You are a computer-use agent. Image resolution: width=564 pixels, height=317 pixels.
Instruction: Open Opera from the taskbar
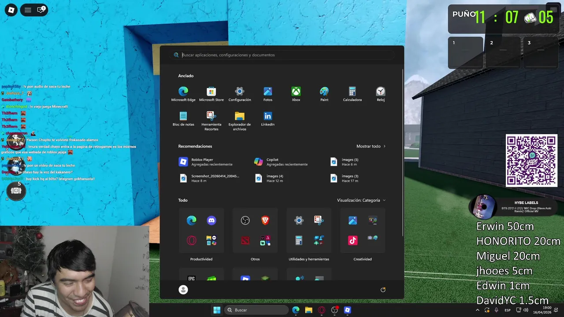click(322, 310)
